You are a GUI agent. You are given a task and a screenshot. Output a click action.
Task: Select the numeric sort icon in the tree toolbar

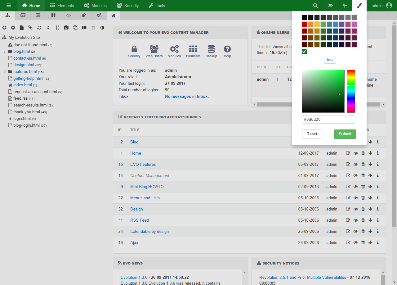(x=57, y=28)
